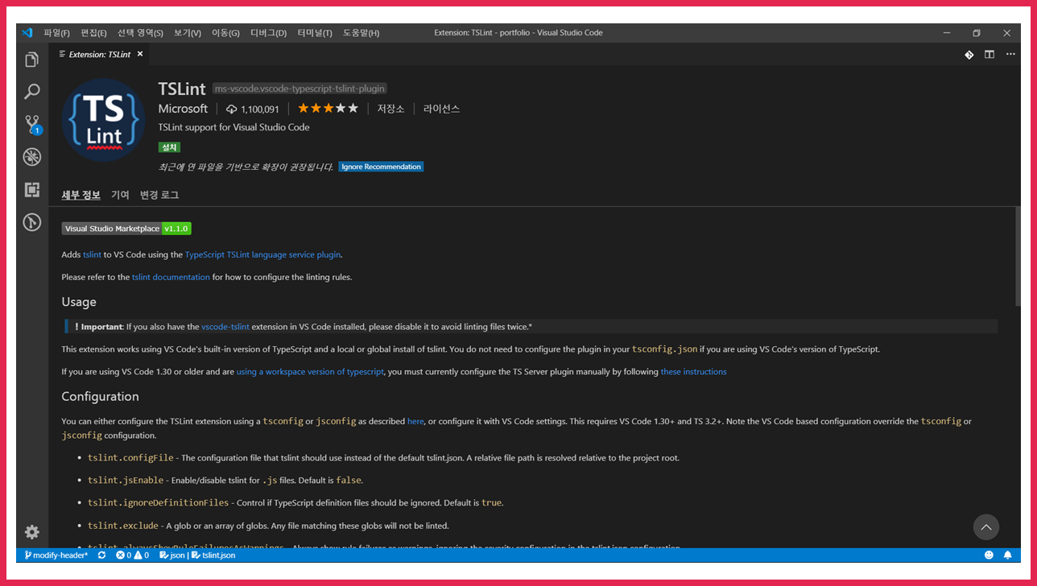The height and width of the screenshot is (586, 1037).
Task: Click 'TSLint support for Visual Studio Code' description
Action: coord(233,127)
